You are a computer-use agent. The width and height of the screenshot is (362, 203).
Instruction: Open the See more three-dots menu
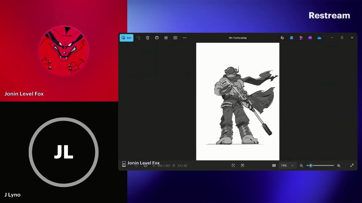[185, 38]
